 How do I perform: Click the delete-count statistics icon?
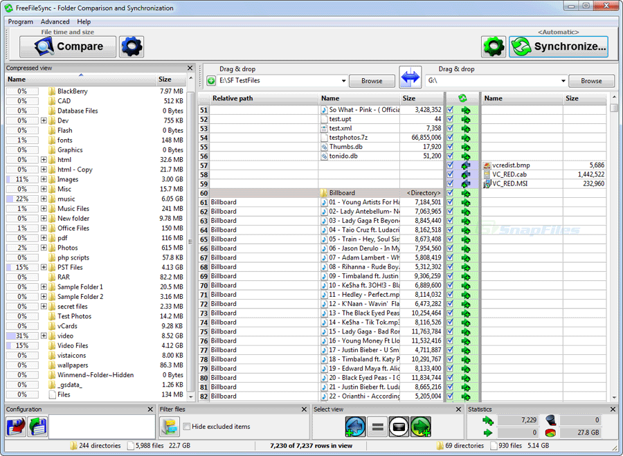pyautogui.click(x=550, y=420)
